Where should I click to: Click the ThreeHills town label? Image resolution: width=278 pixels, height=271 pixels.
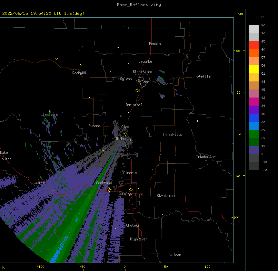pos(172,135)
